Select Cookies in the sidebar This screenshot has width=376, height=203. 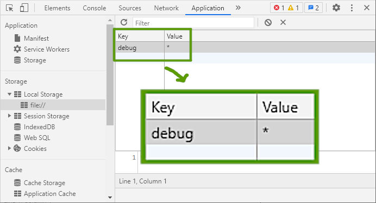pos(35,149)
